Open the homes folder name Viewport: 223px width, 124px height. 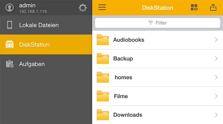coord(124,77)
